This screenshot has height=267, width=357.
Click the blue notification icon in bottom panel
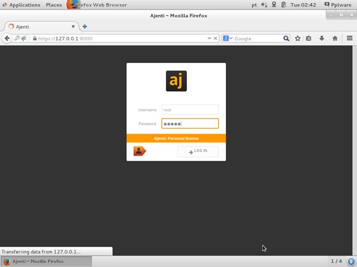351,261
